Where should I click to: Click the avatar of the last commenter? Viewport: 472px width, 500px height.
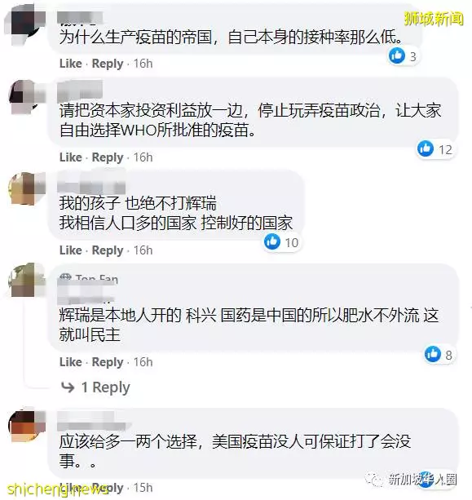click(27, 426)
